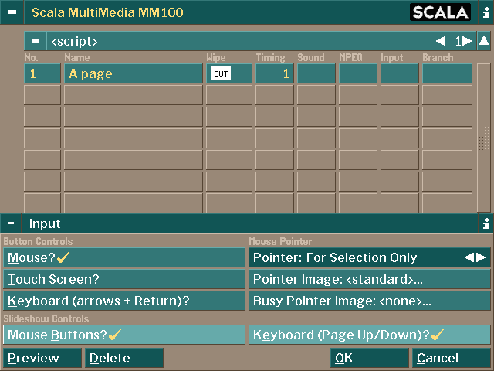Click the up triangle beside script bar

click(x=483, y=41)
